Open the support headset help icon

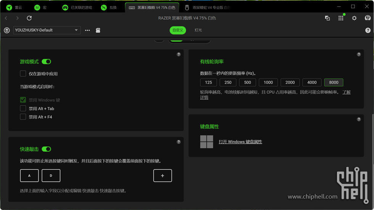(x=368, y=18)
